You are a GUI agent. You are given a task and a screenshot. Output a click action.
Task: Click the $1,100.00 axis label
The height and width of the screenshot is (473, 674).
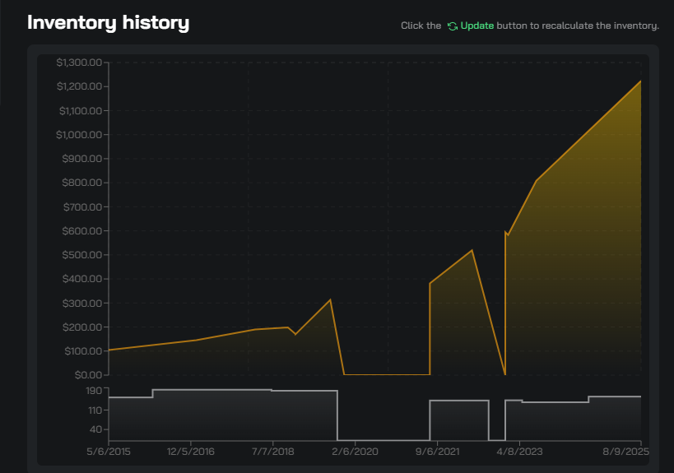pos(81,111)
